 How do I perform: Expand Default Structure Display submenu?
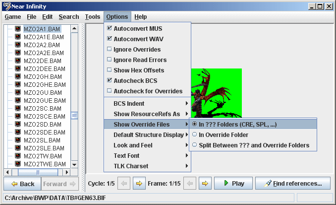(x=147, y=135)
